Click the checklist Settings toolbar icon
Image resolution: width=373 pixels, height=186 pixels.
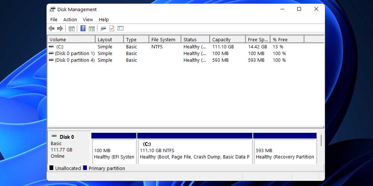120,29
